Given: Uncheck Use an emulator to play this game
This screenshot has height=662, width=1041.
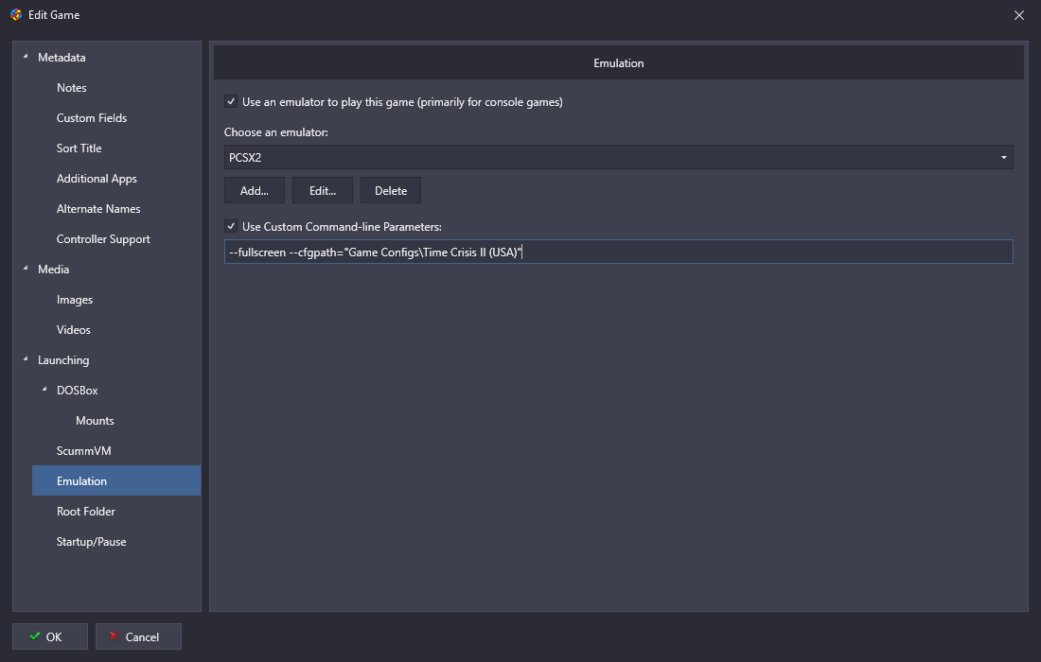Looking at the screenshot, I should click(x=230, y=101).
